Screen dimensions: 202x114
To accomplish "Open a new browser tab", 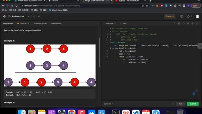I will tap(150, 1).
